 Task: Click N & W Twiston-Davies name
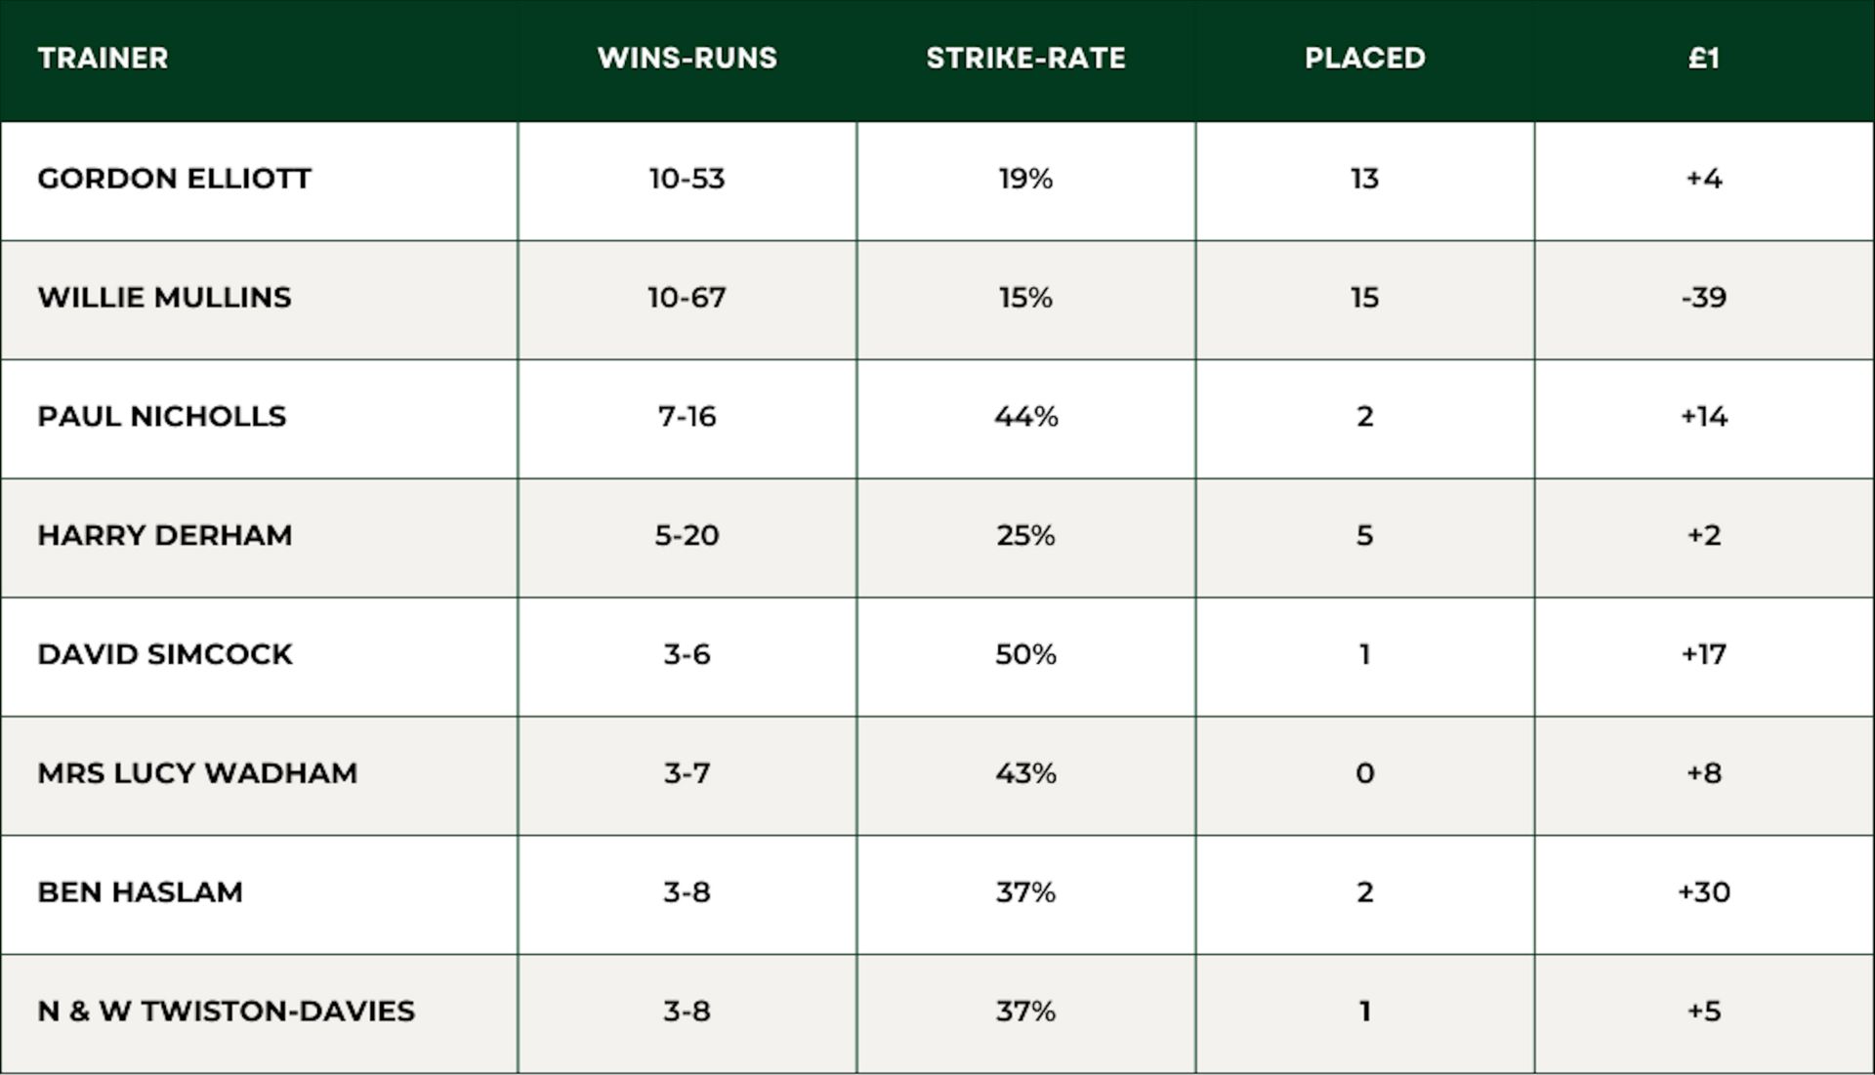(x=226, y=1012)
